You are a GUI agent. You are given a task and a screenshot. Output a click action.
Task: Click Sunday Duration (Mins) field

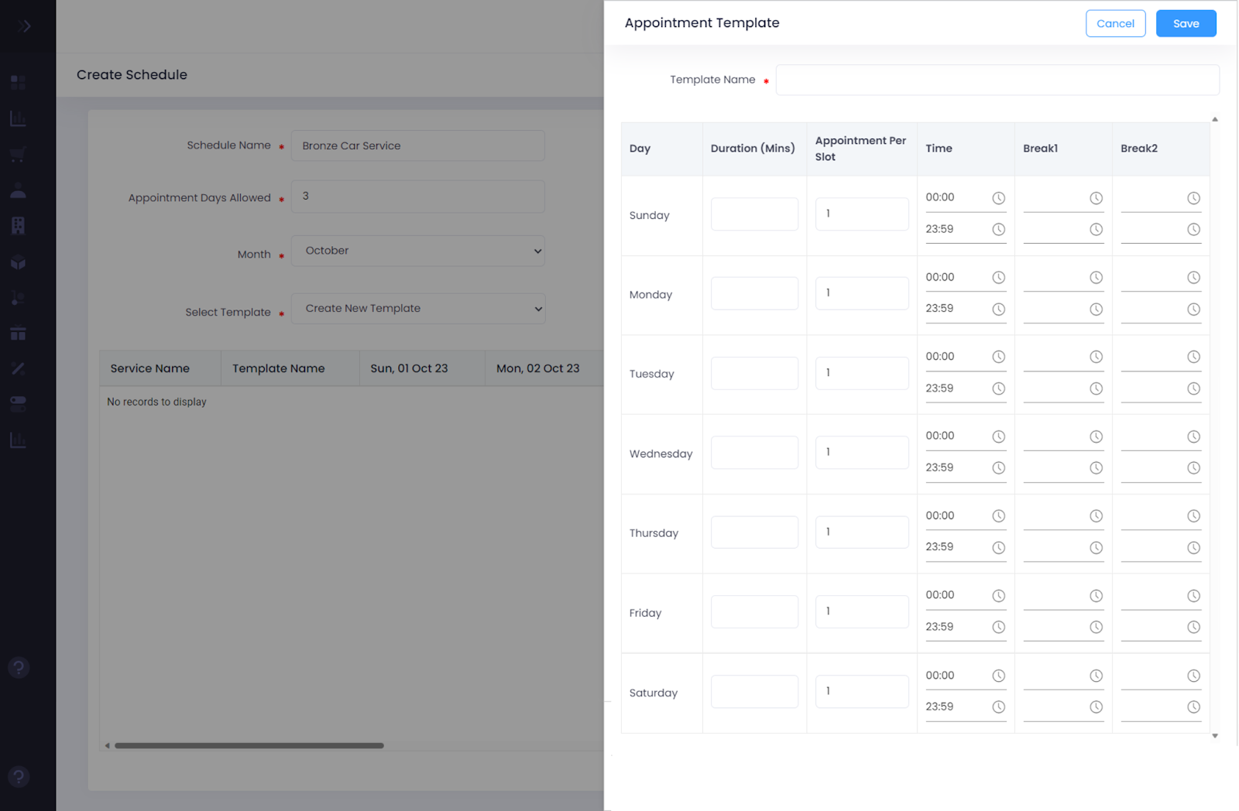[x=754, y=214]
